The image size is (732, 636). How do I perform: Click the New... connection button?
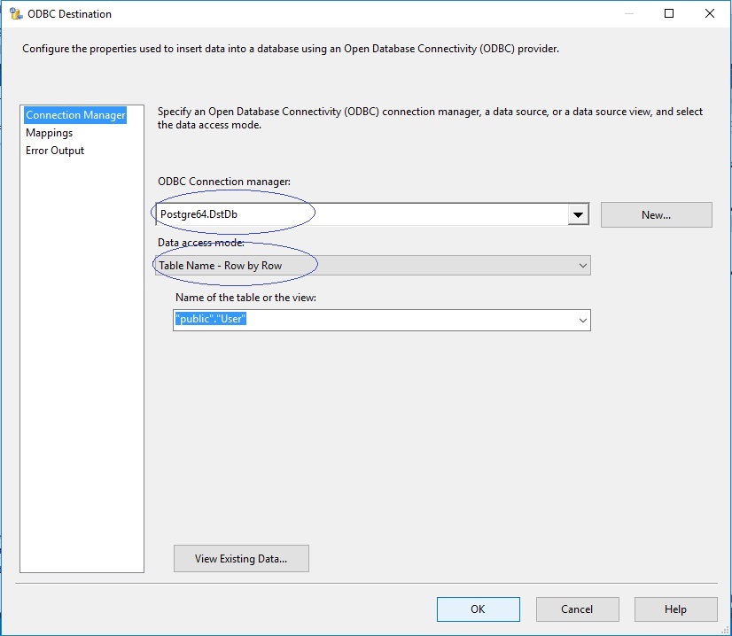656,214
